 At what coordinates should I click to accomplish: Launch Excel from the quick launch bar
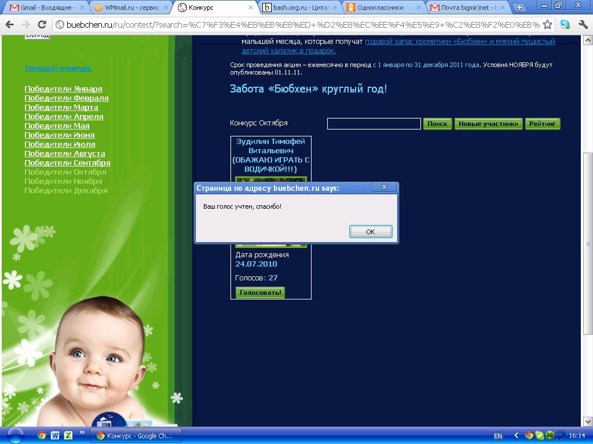point(68,436)
